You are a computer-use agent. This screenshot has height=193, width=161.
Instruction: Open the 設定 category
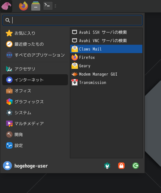[35, 145]
